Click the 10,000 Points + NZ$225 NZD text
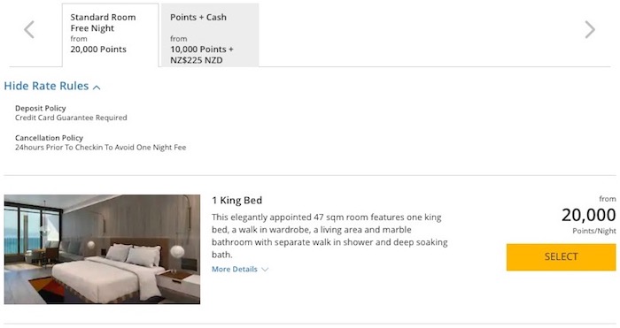The height and width of the screenshot is (328, 620). point(202,55)
